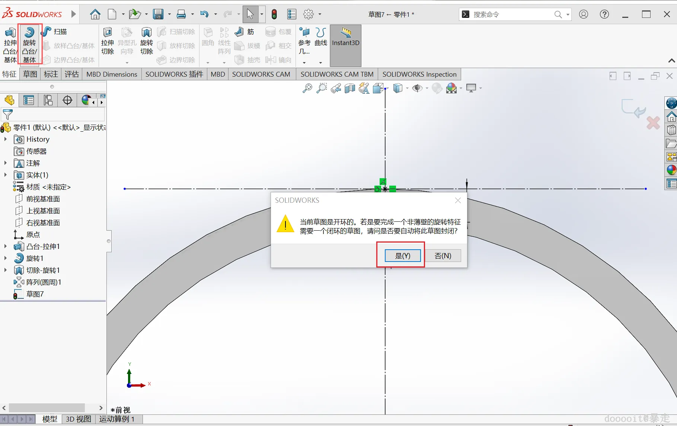Expand the History tree node
The height and width of the screenshot is (426, 677).
coord(6,139)
